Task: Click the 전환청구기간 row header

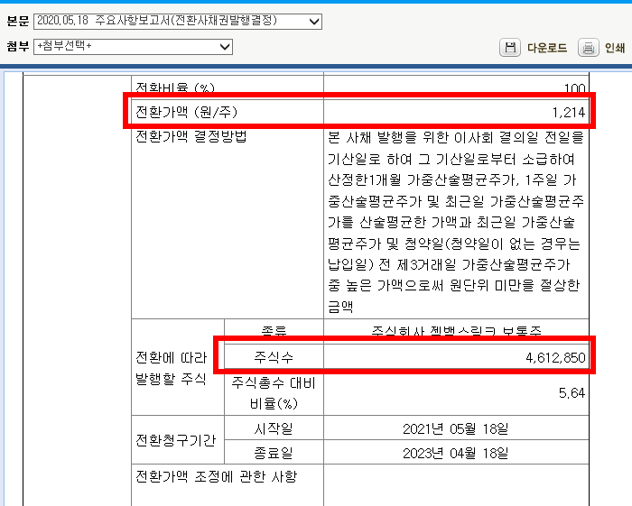Action: pos(176,440)
